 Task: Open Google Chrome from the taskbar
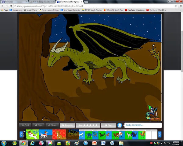coord(23,143)
